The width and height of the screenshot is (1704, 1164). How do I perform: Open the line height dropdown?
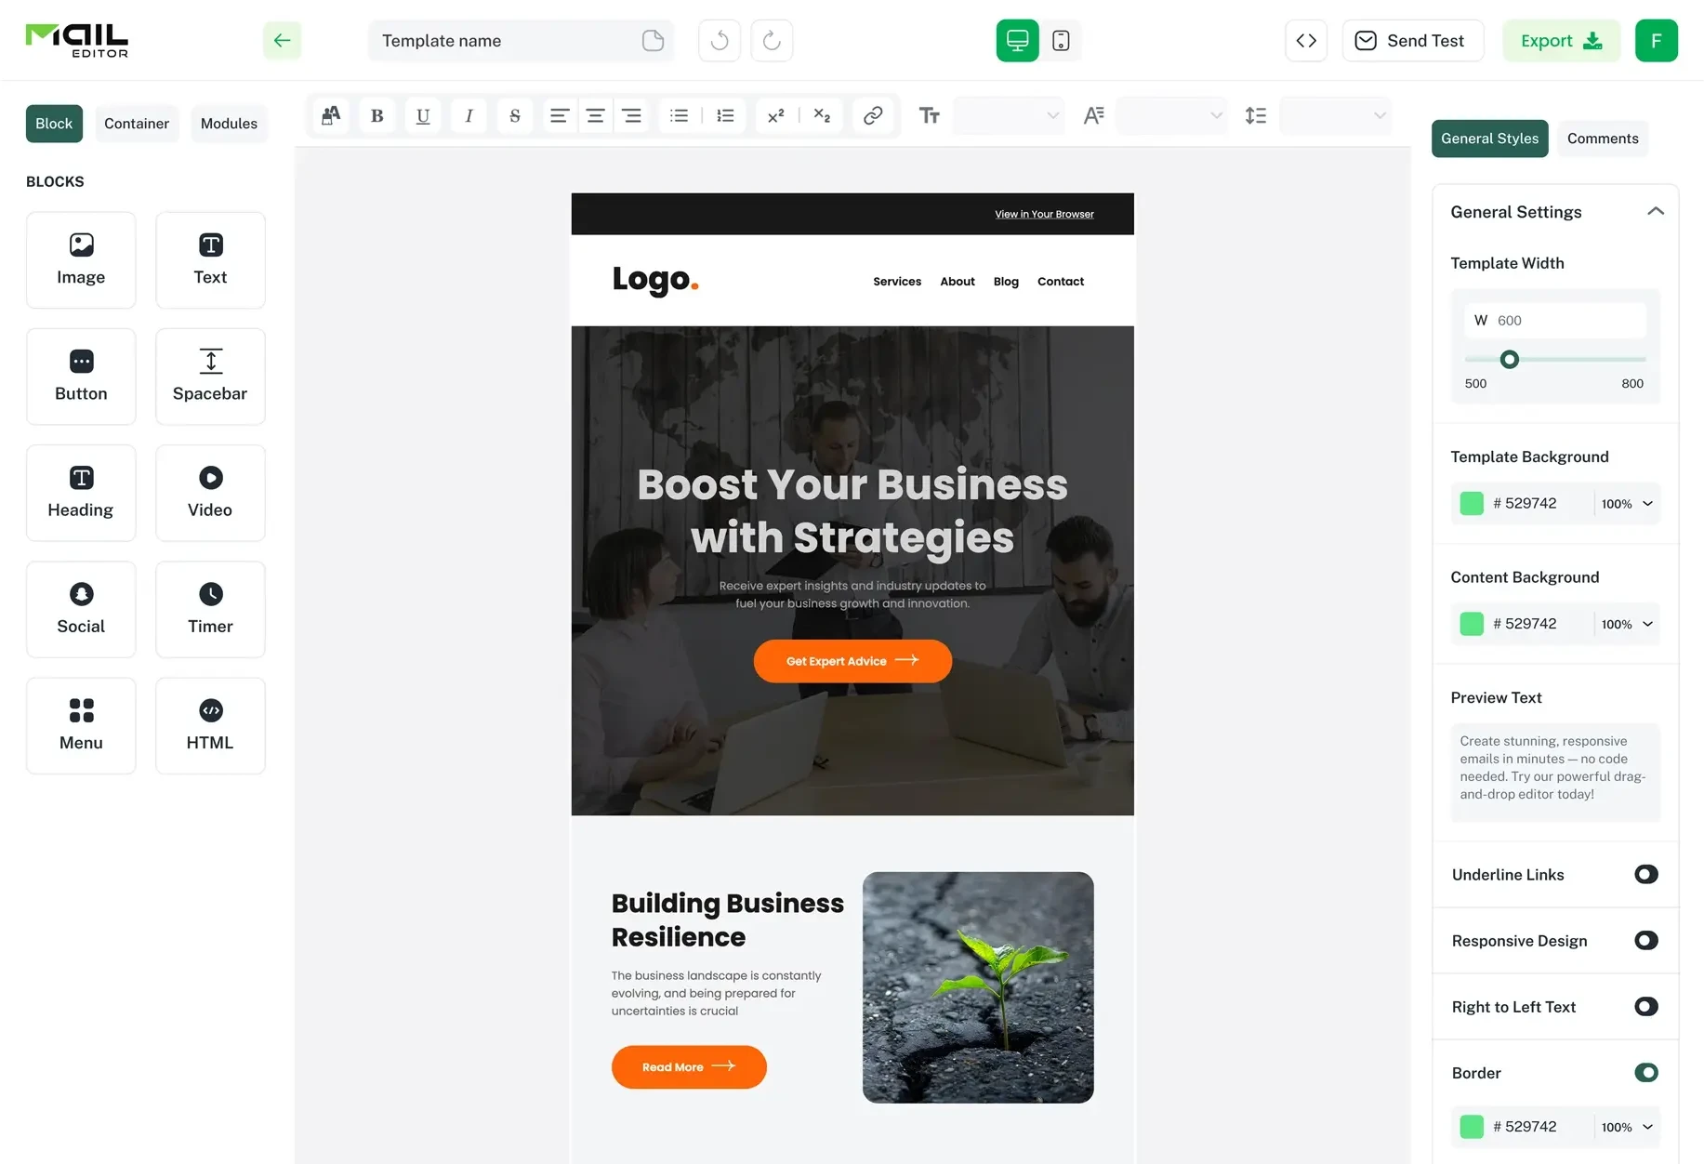click(x=1334, y=116)
